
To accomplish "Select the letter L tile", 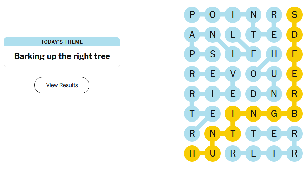I will tap(233, 34).
